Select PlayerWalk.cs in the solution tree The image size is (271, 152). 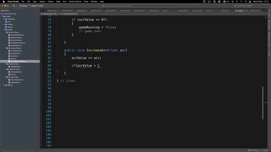(15, 83)
